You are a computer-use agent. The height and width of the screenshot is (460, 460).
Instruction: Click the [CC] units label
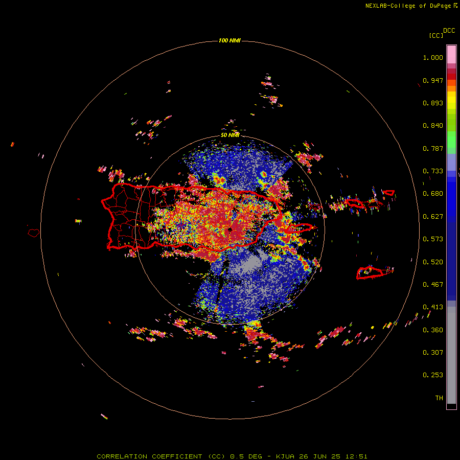coord(436,35)
